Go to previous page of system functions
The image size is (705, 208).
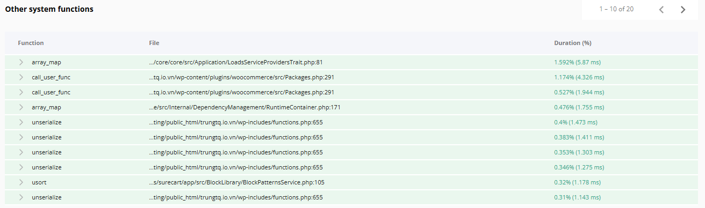tap(661, 9)
